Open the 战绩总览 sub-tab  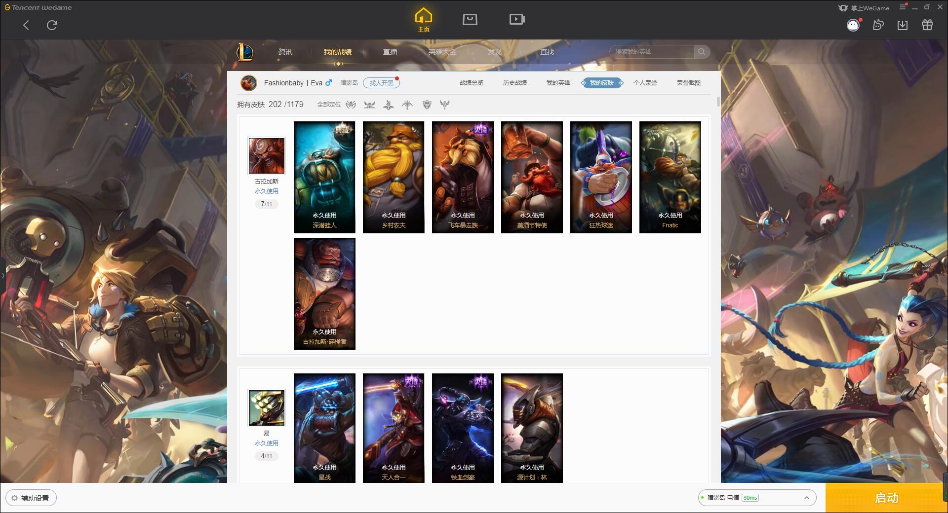coord(472,83)
